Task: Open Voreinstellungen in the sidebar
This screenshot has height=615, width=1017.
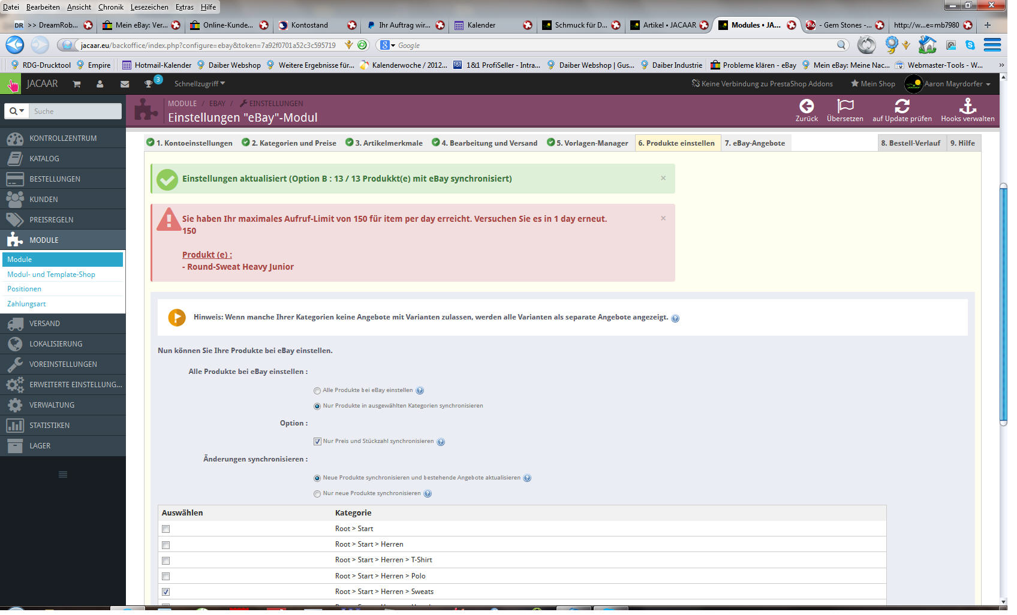Action: [x=63, y=364]
